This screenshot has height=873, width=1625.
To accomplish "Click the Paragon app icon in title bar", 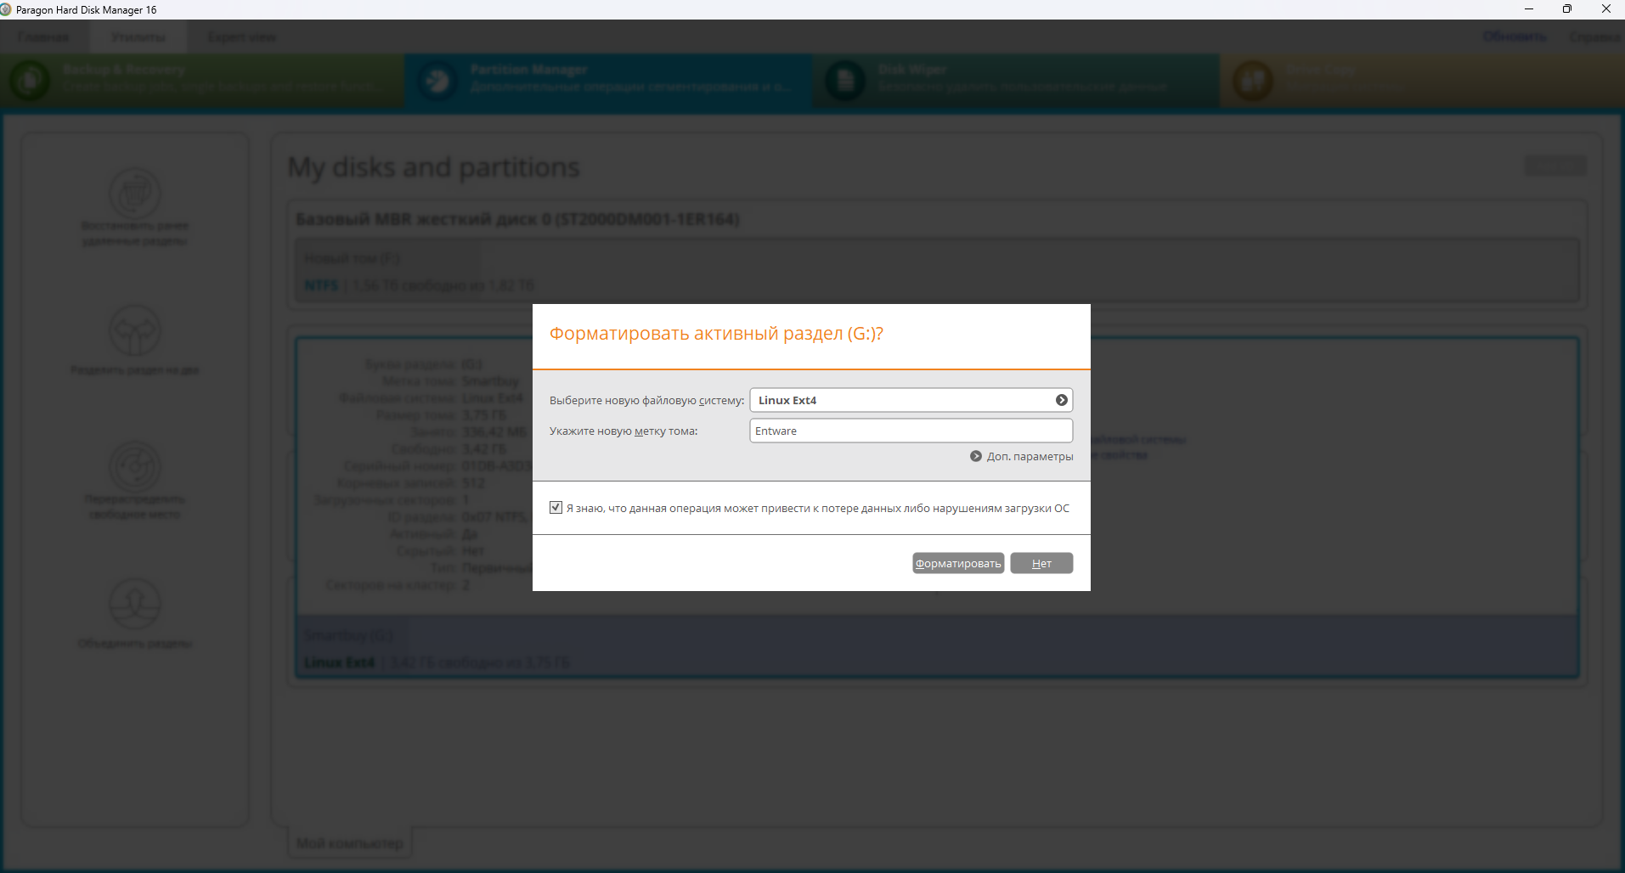I will point(6,9).
